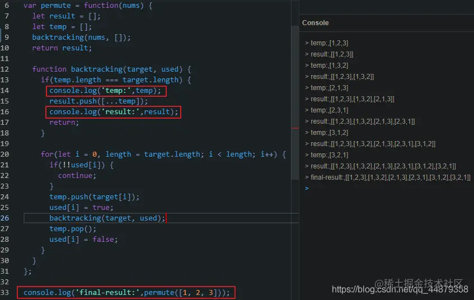Click line number 6 in the gutter

7,6
